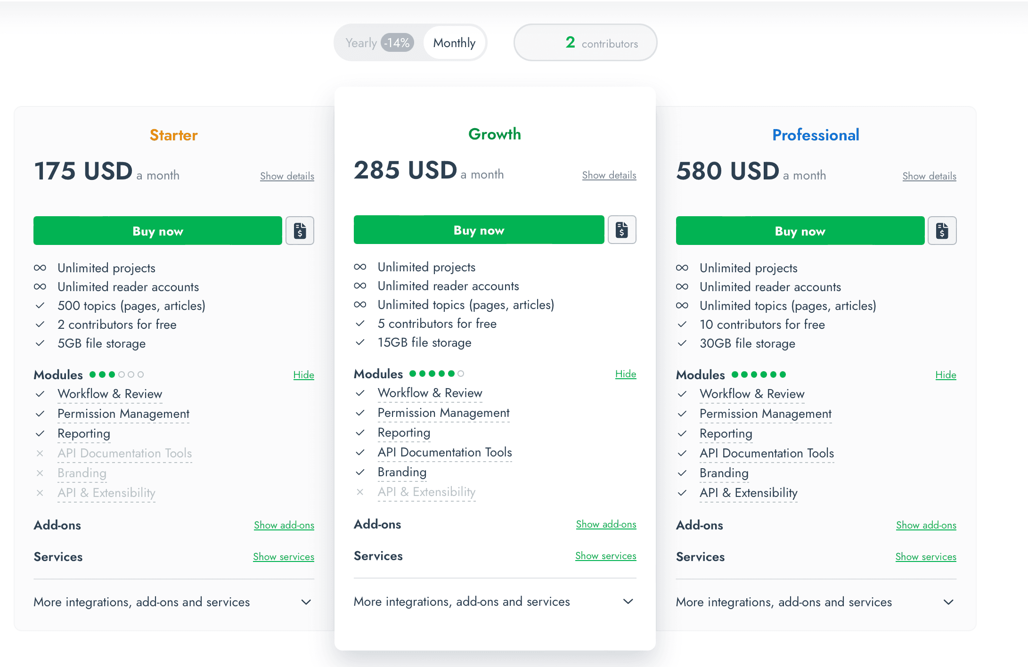Click the Professional Modules progress dots
The height and width of the screenshot is (667, 1028).
click(759, 374)
